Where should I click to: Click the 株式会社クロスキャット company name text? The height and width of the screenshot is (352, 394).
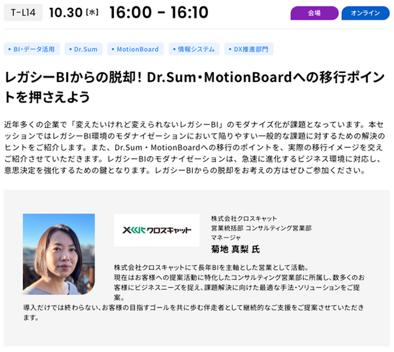click(x=244, y=218)
